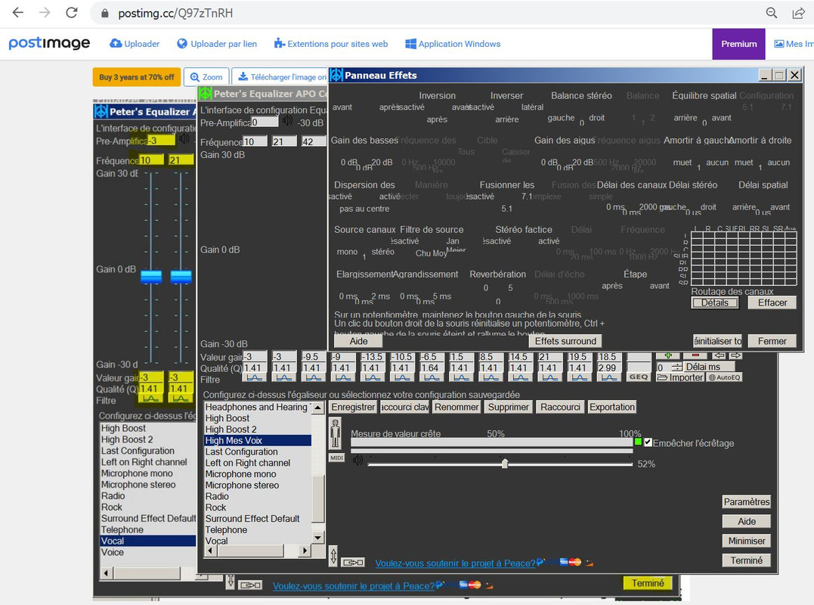Click the configuration list scroll-right arrow
Image resolution: width=814 pixels, height=605 pixels.
click(x=305, y=551)
